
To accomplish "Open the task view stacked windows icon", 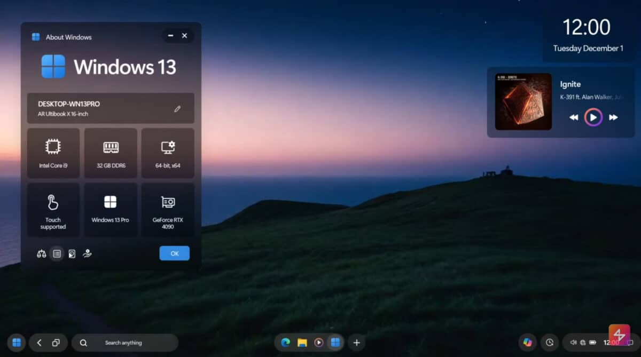I will pos(56,343).
